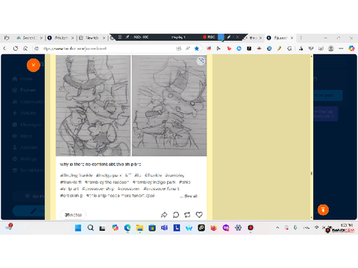
Task: Show hidden system tray icons chevron
Action: tap(277, 228)
